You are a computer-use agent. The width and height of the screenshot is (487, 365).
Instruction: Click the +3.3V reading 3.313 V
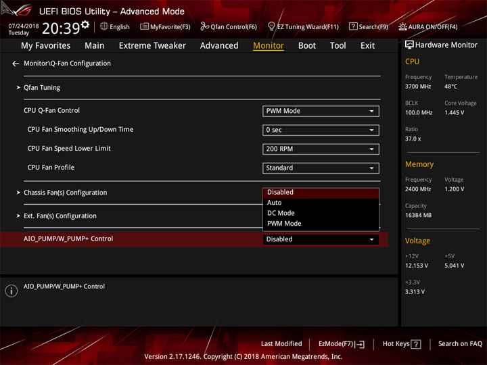(x=415, y=292)
